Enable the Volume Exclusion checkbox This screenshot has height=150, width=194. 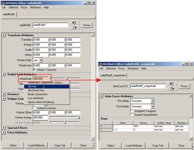pyautogui.click(x=34, y=108)
